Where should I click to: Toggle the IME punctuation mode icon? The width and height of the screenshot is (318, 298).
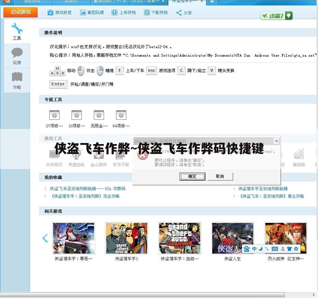pos(267,249)
